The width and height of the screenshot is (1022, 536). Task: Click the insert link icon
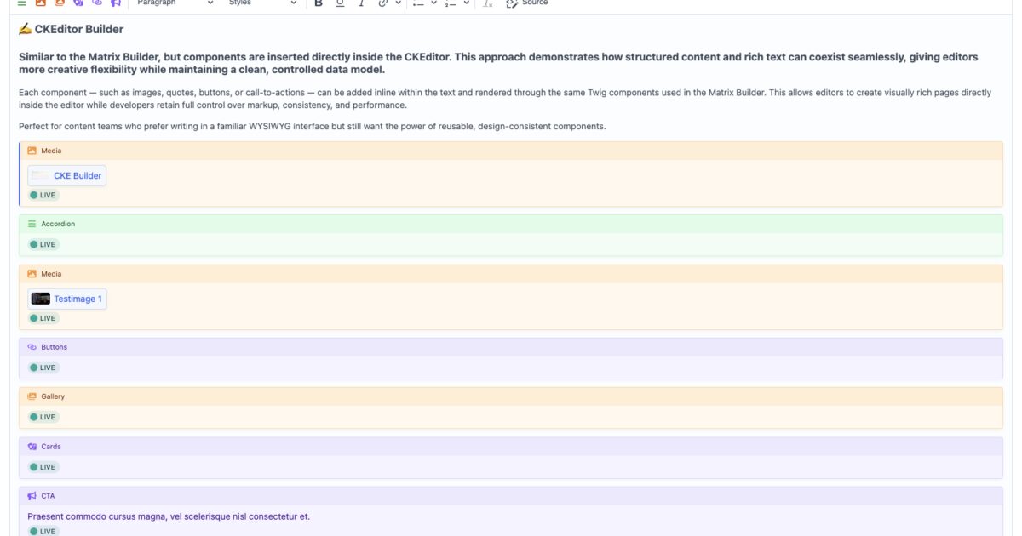[x=382, y=3]
